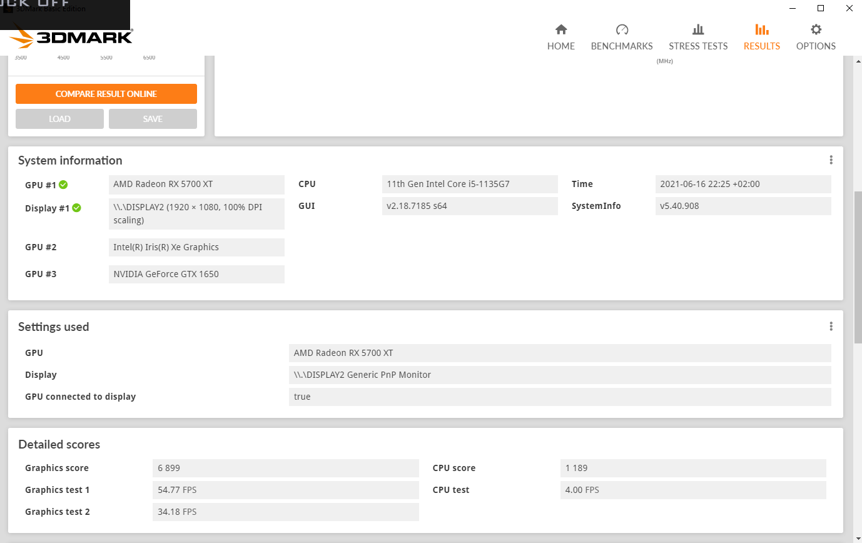This screenshot has height=543, width=862.
Task: Select CPU test value 4.00 FPS
Action: click(x=693, y=490)
